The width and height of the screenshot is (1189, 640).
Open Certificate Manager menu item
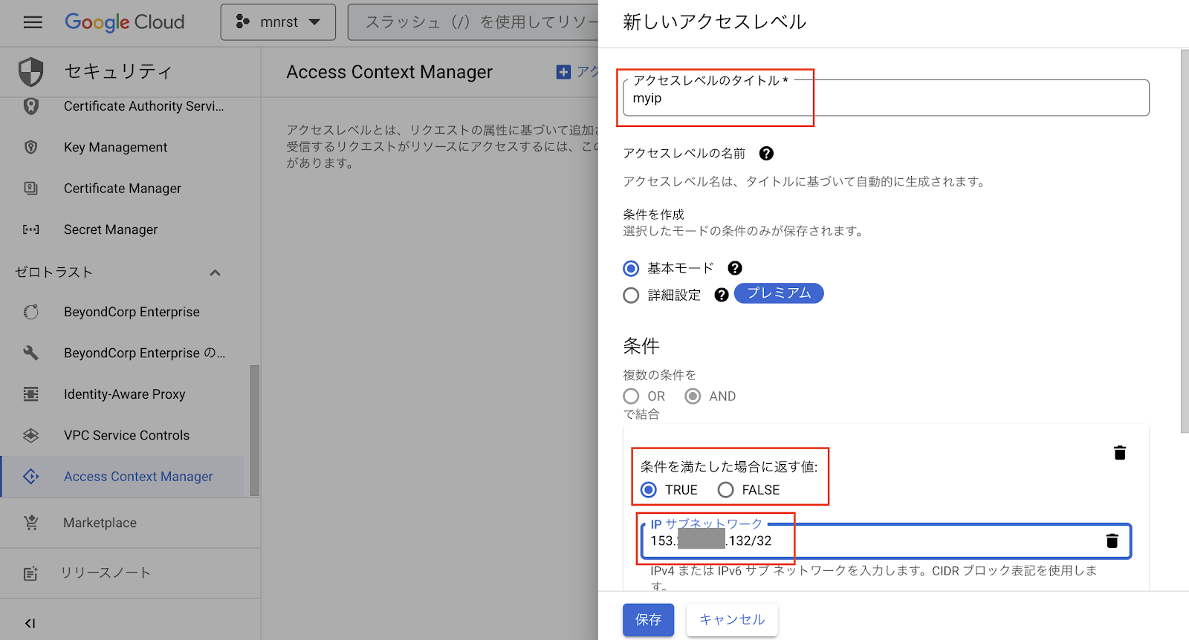[122, 189]
